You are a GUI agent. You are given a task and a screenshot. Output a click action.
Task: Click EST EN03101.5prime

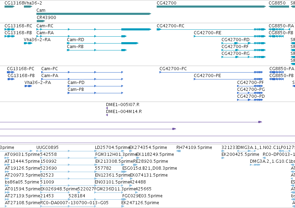click(x=109, y=186)
